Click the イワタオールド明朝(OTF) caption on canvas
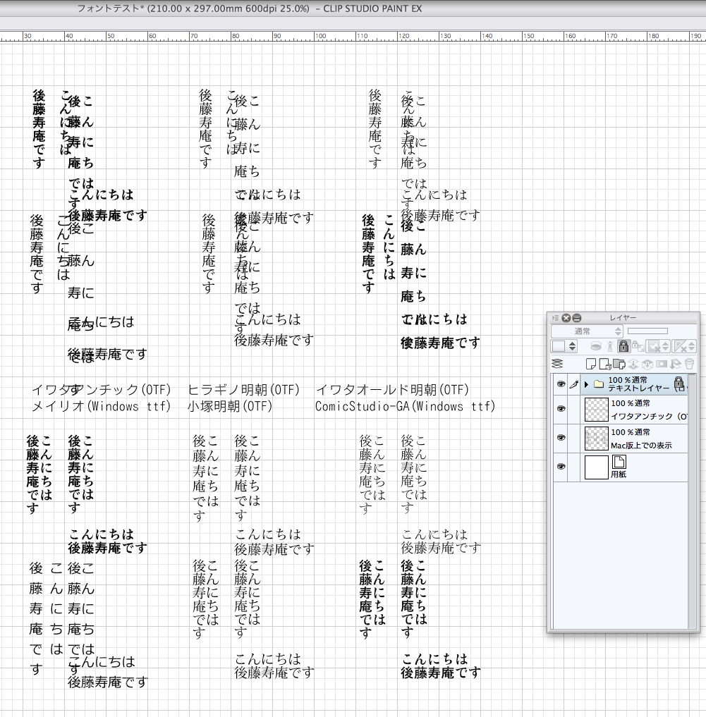 392,390
